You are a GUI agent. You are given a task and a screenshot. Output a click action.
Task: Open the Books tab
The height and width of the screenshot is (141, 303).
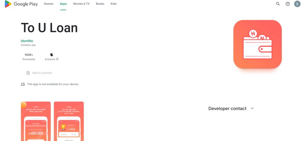pos(100,4)
